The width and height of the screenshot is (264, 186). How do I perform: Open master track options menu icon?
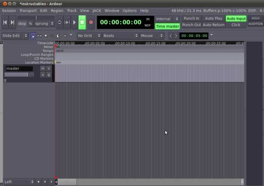[5, 81]
